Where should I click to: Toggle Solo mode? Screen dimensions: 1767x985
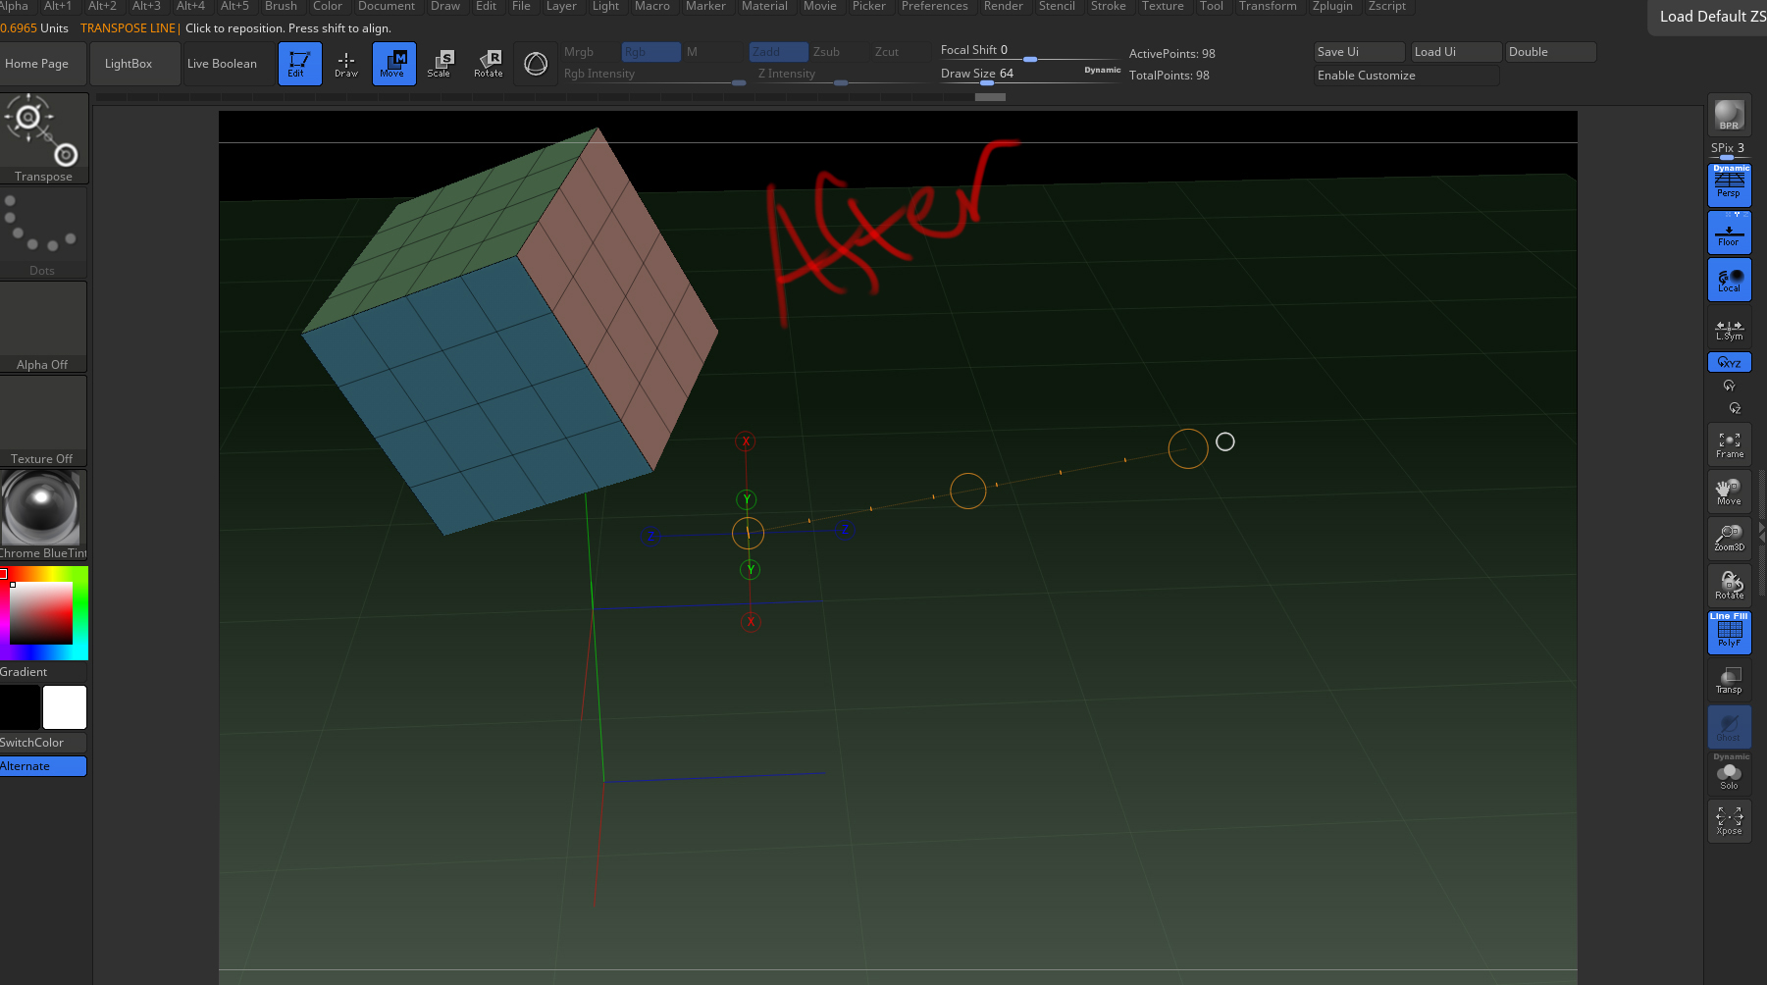click(x=1729, y=774)
